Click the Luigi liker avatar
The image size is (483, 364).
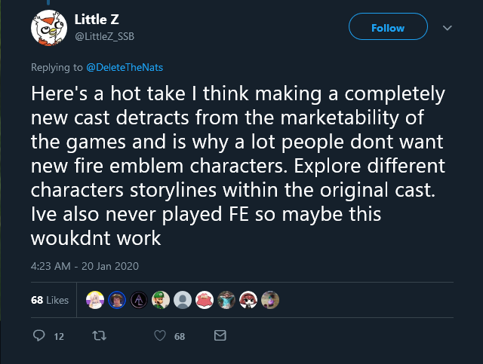pos(161,300)
